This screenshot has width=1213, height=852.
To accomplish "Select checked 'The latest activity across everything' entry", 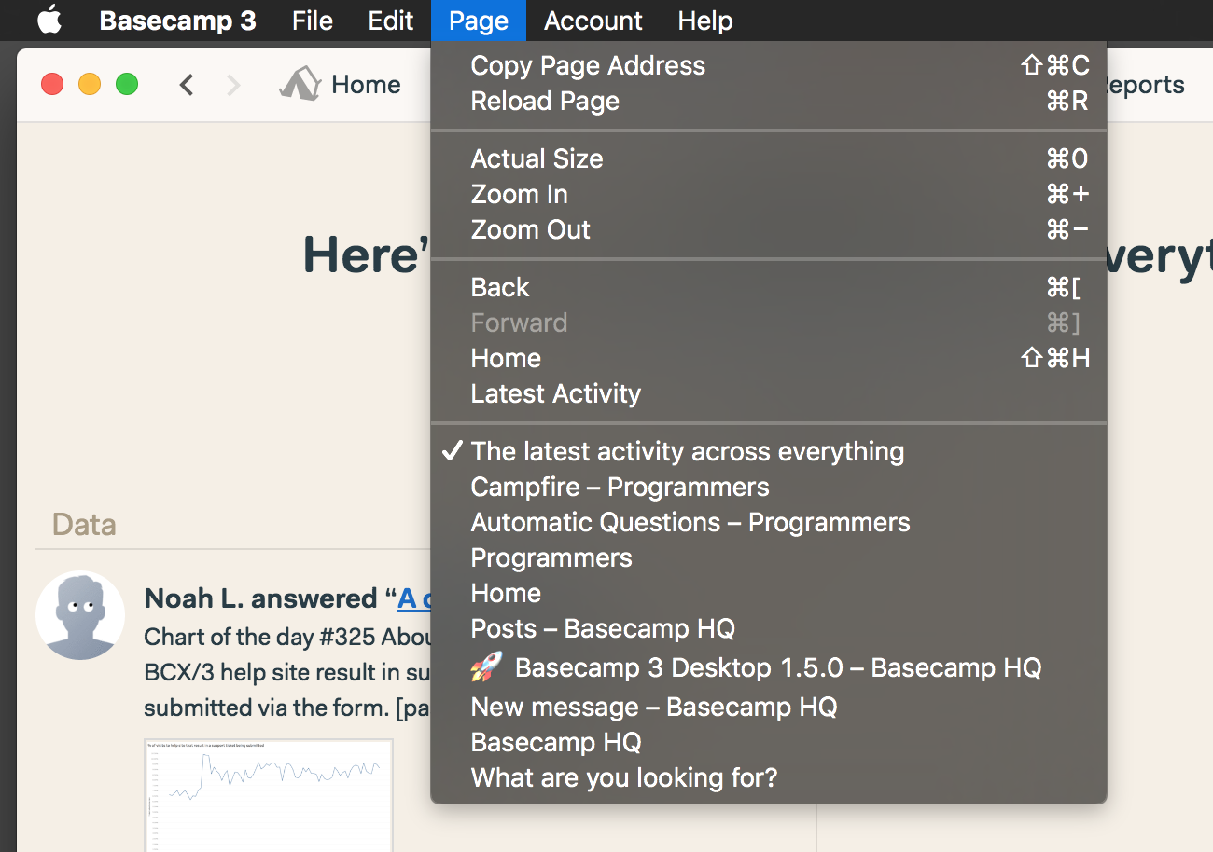I will pyautogui.click(x=769, y=451).
